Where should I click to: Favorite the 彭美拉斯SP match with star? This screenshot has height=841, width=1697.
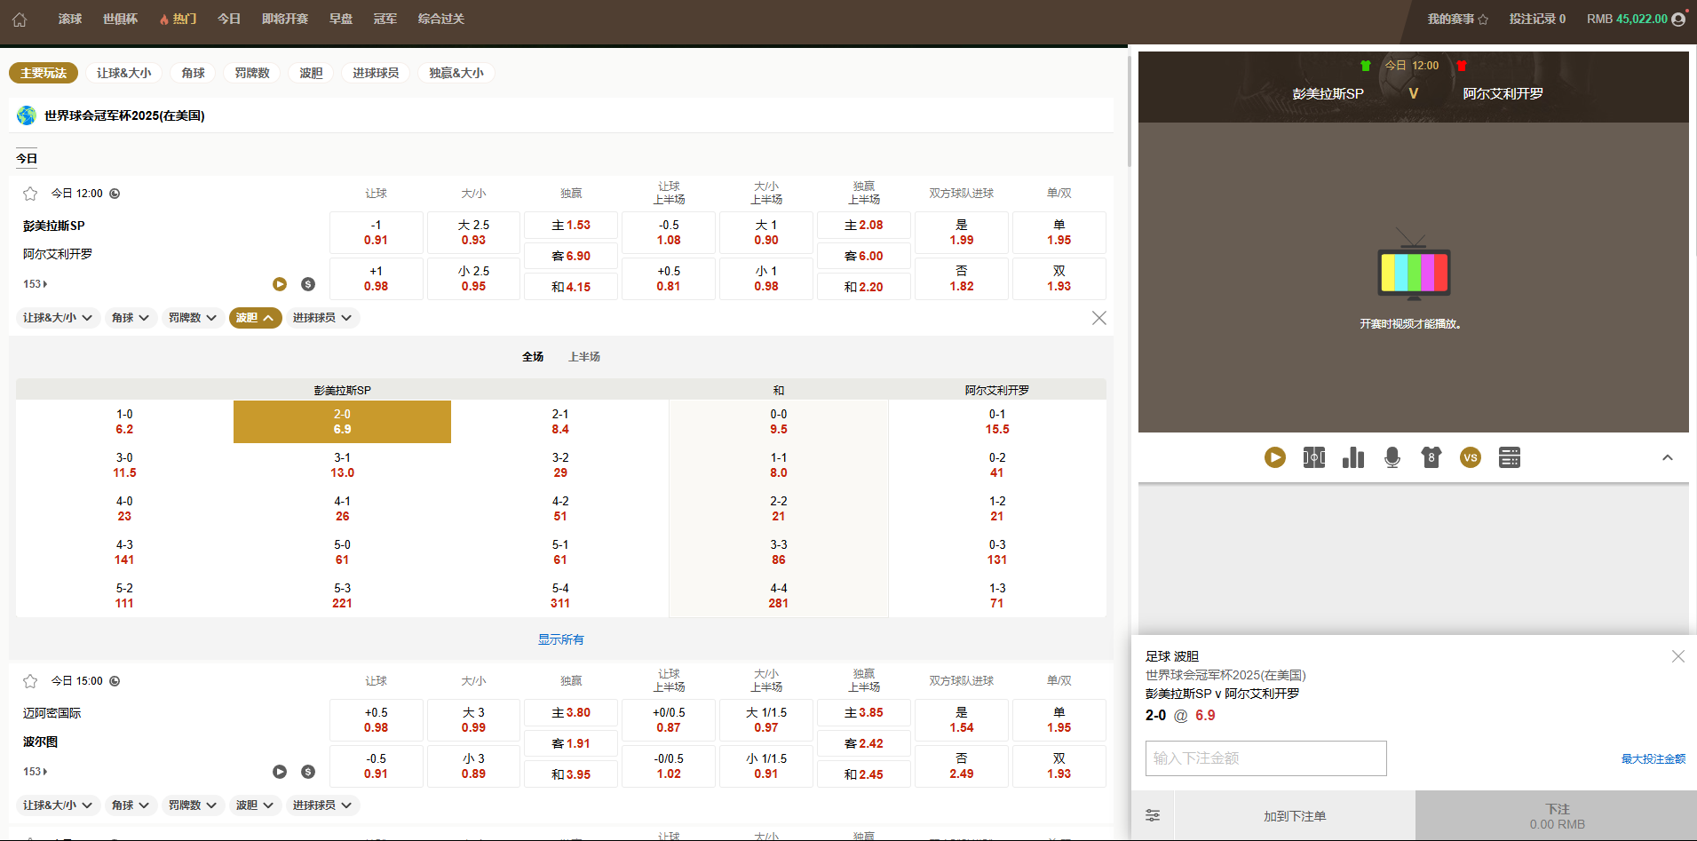(x=30, y=194)
